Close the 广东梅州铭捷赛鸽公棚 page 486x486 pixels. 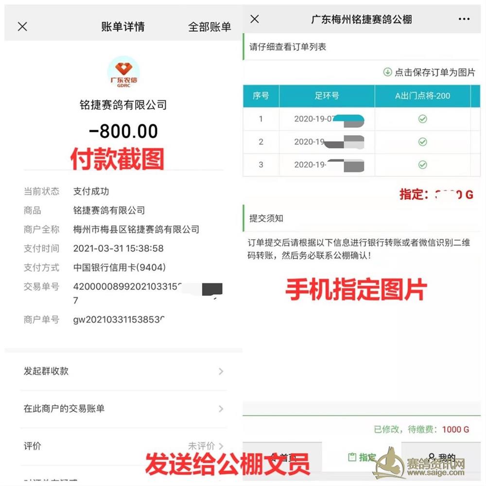(255, 19)
